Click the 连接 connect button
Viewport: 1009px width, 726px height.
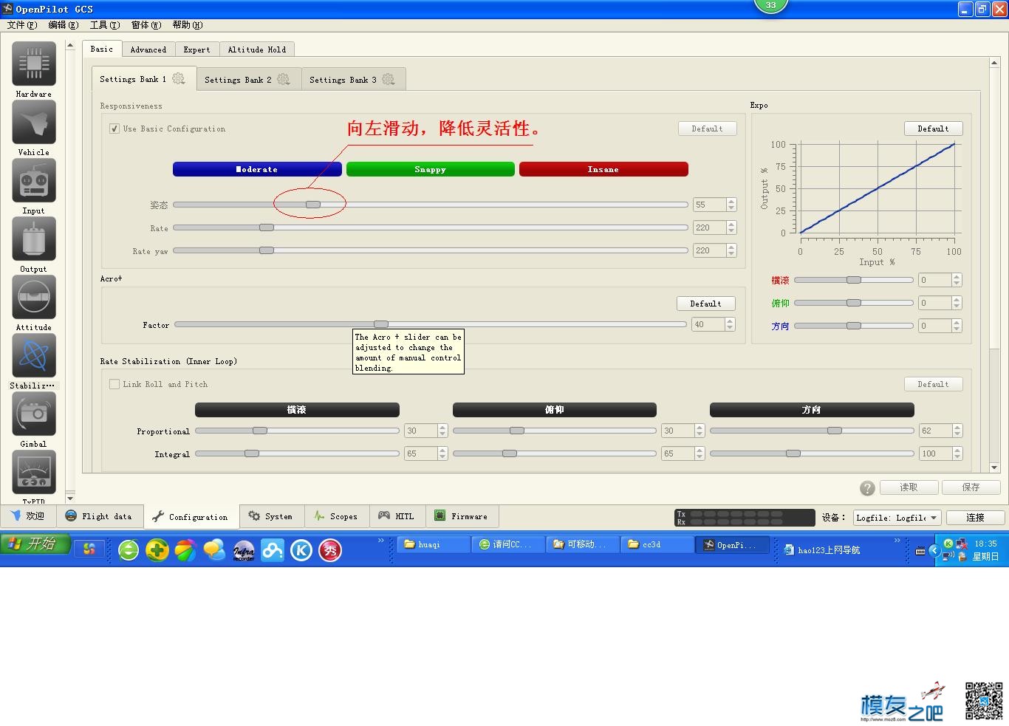[x=975, y=518]
